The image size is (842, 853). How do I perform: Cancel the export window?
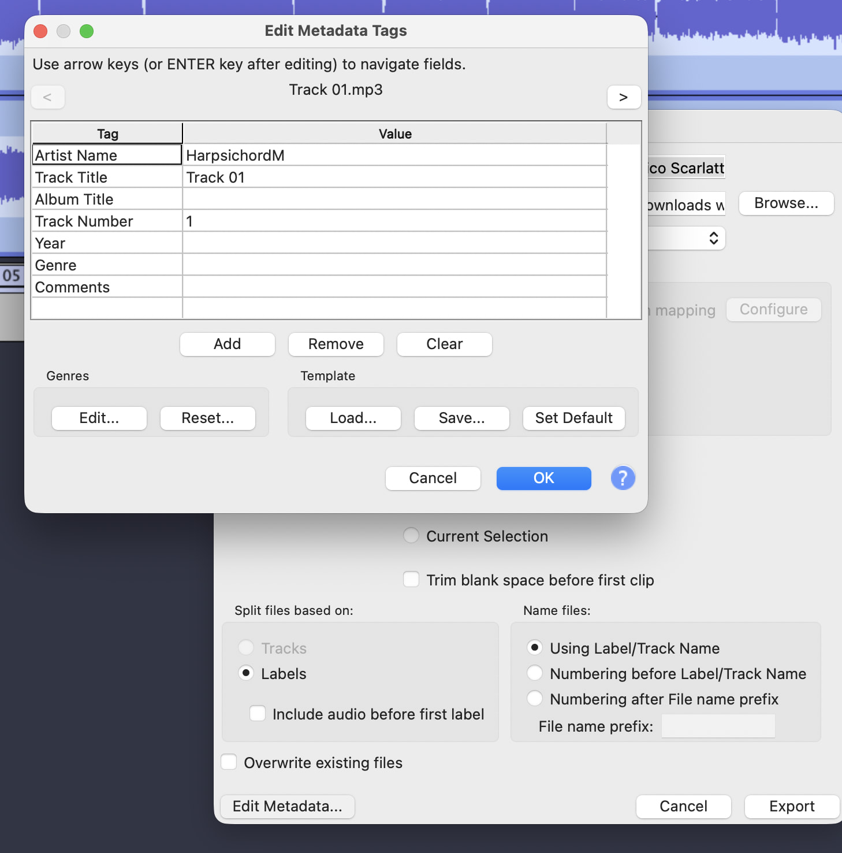click(x=684, y=806)
